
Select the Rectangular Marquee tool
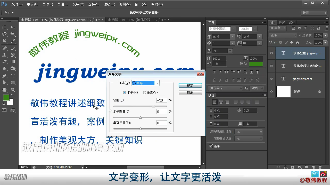[4, 27]
